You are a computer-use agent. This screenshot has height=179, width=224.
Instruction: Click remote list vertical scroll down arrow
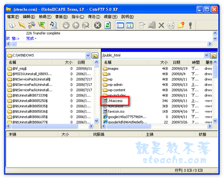(x=215, y=121)
